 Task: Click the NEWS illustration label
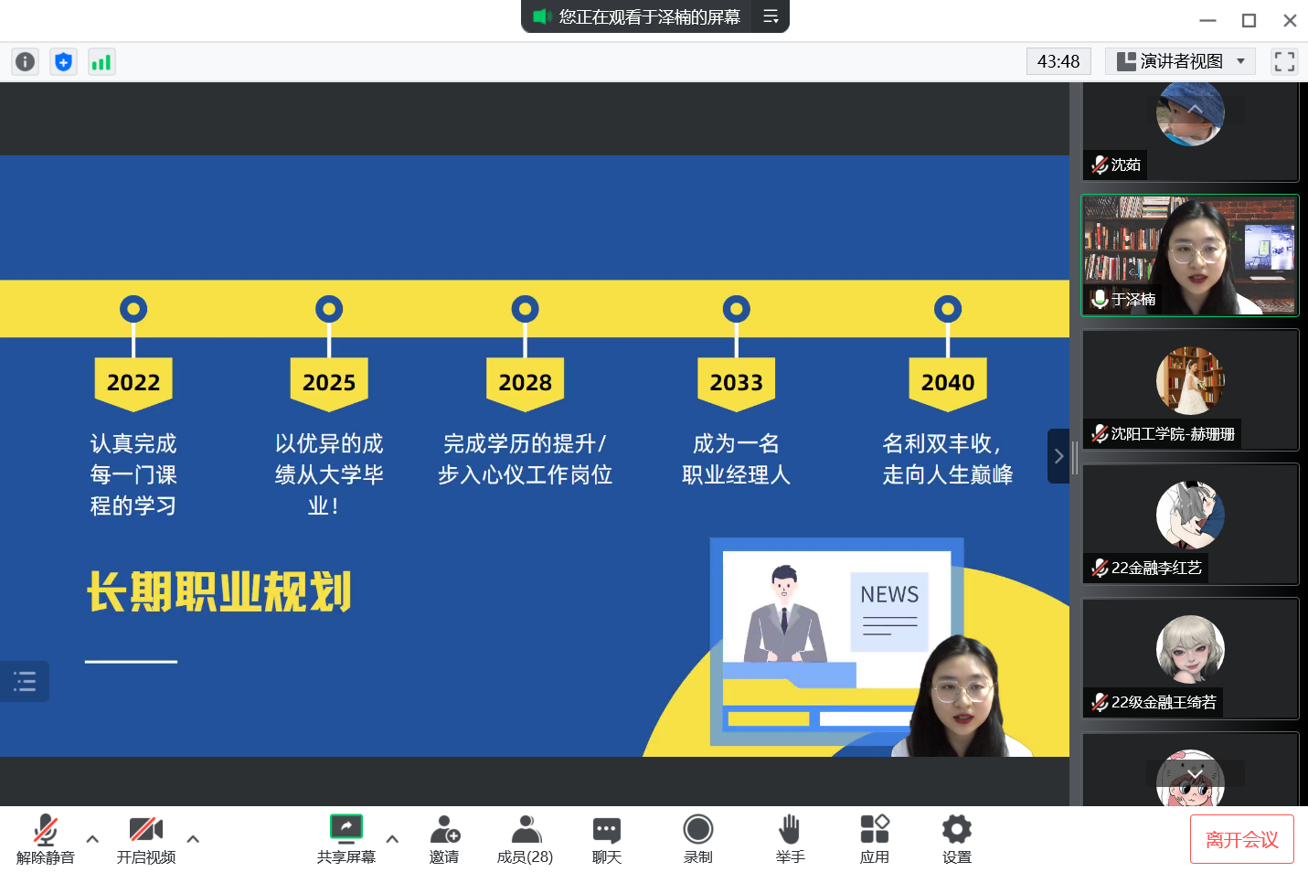(889, 594)
